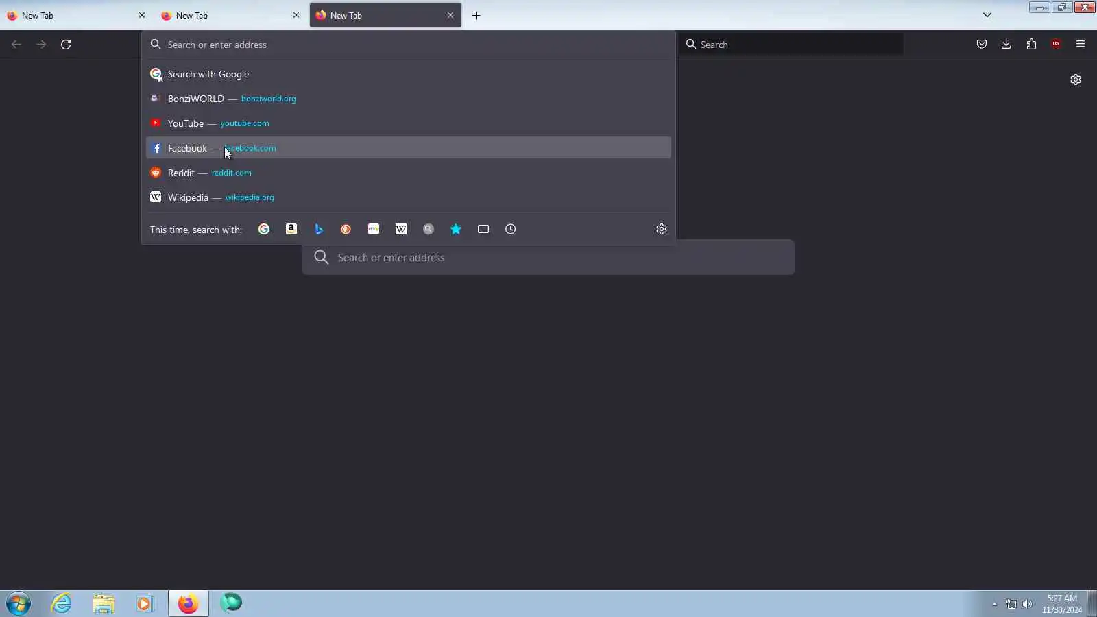Screen dimensions: 1097x617
Task: Open the green sphere app in taskbar
Action: tap(231, 603)
